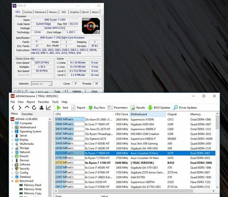
Task: Switch to the Memory tab in CPU-Z
Action: coord(53,12)
